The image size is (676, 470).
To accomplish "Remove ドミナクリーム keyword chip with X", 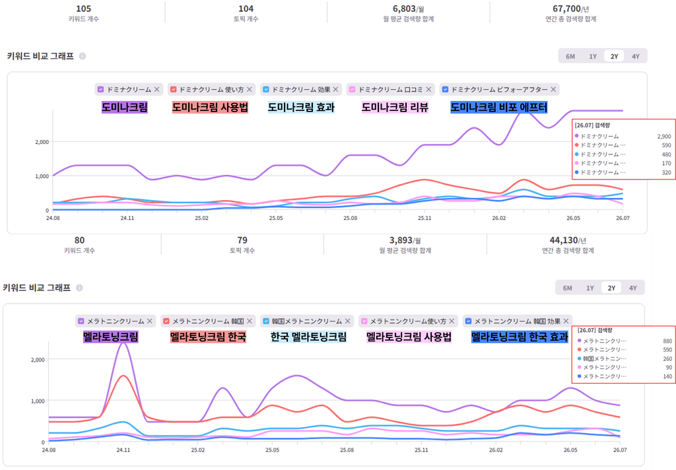I will tap(157, 89).
